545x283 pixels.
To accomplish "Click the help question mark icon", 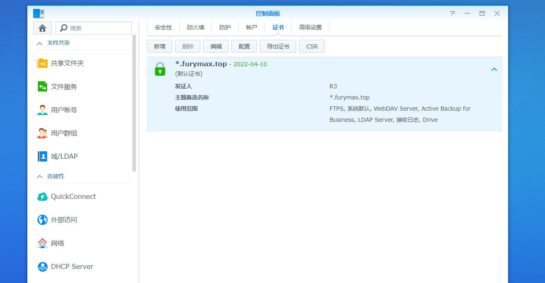I will click(x=453, y=13).
